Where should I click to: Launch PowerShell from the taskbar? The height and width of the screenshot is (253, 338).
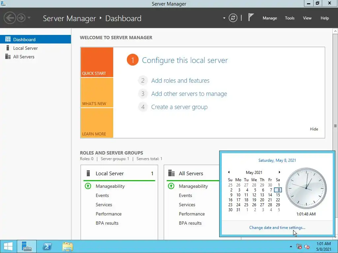pos(47,246)
